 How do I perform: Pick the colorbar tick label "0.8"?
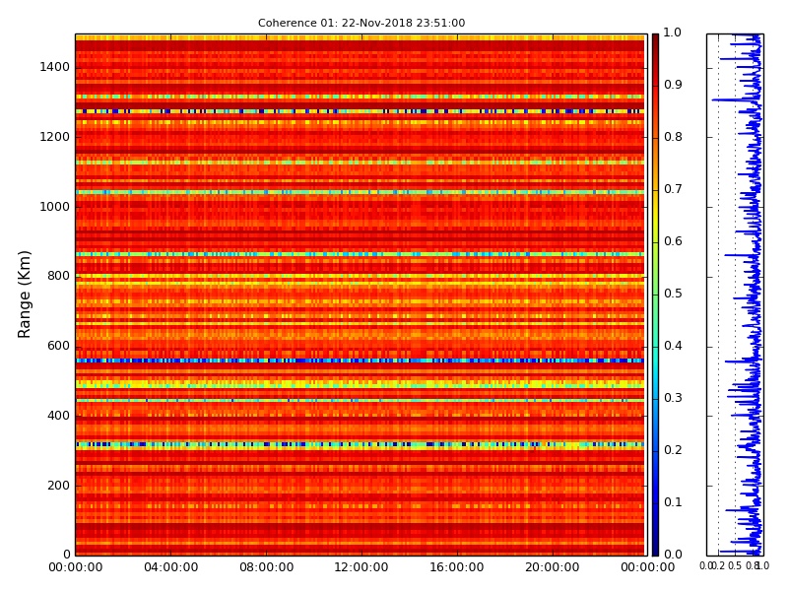(x=673, y=137)
